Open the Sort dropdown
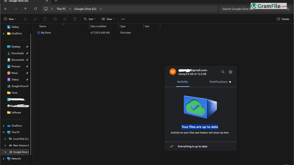 pos(90,19)
